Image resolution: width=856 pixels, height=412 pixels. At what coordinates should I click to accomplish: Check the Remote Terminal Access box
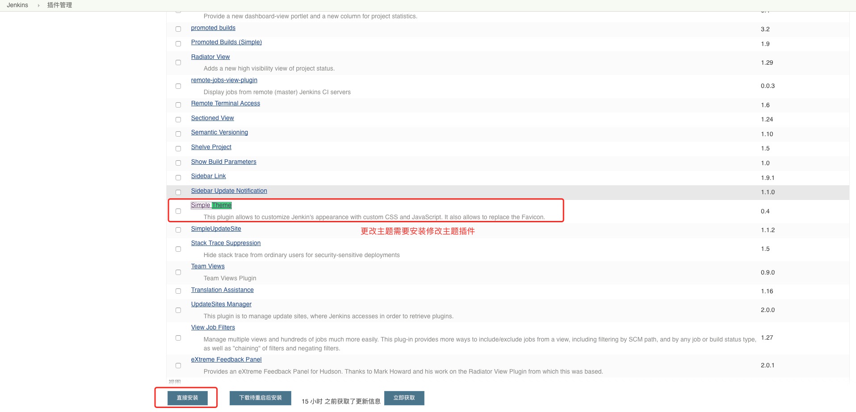(178, 105)
